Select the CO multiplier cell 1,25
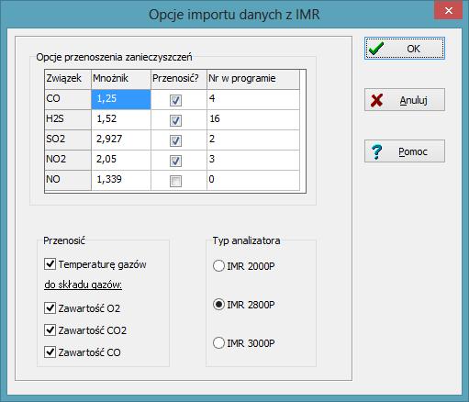 tap(121, 99)
